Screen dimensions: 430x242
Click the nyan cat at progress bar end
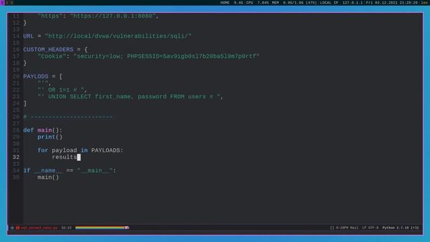127,227
